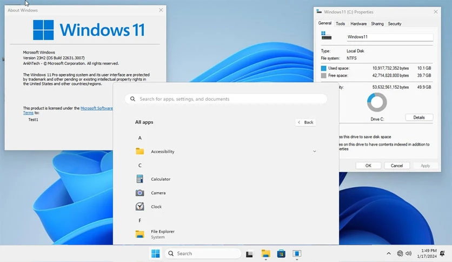Open the Accessibility folder icon
452x262 pixels.
140,151
